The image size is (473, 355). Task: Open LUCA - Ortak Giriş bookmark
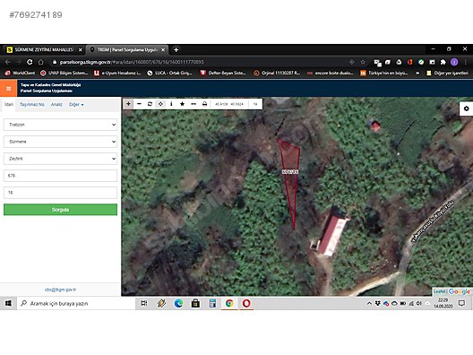(169, 73)
